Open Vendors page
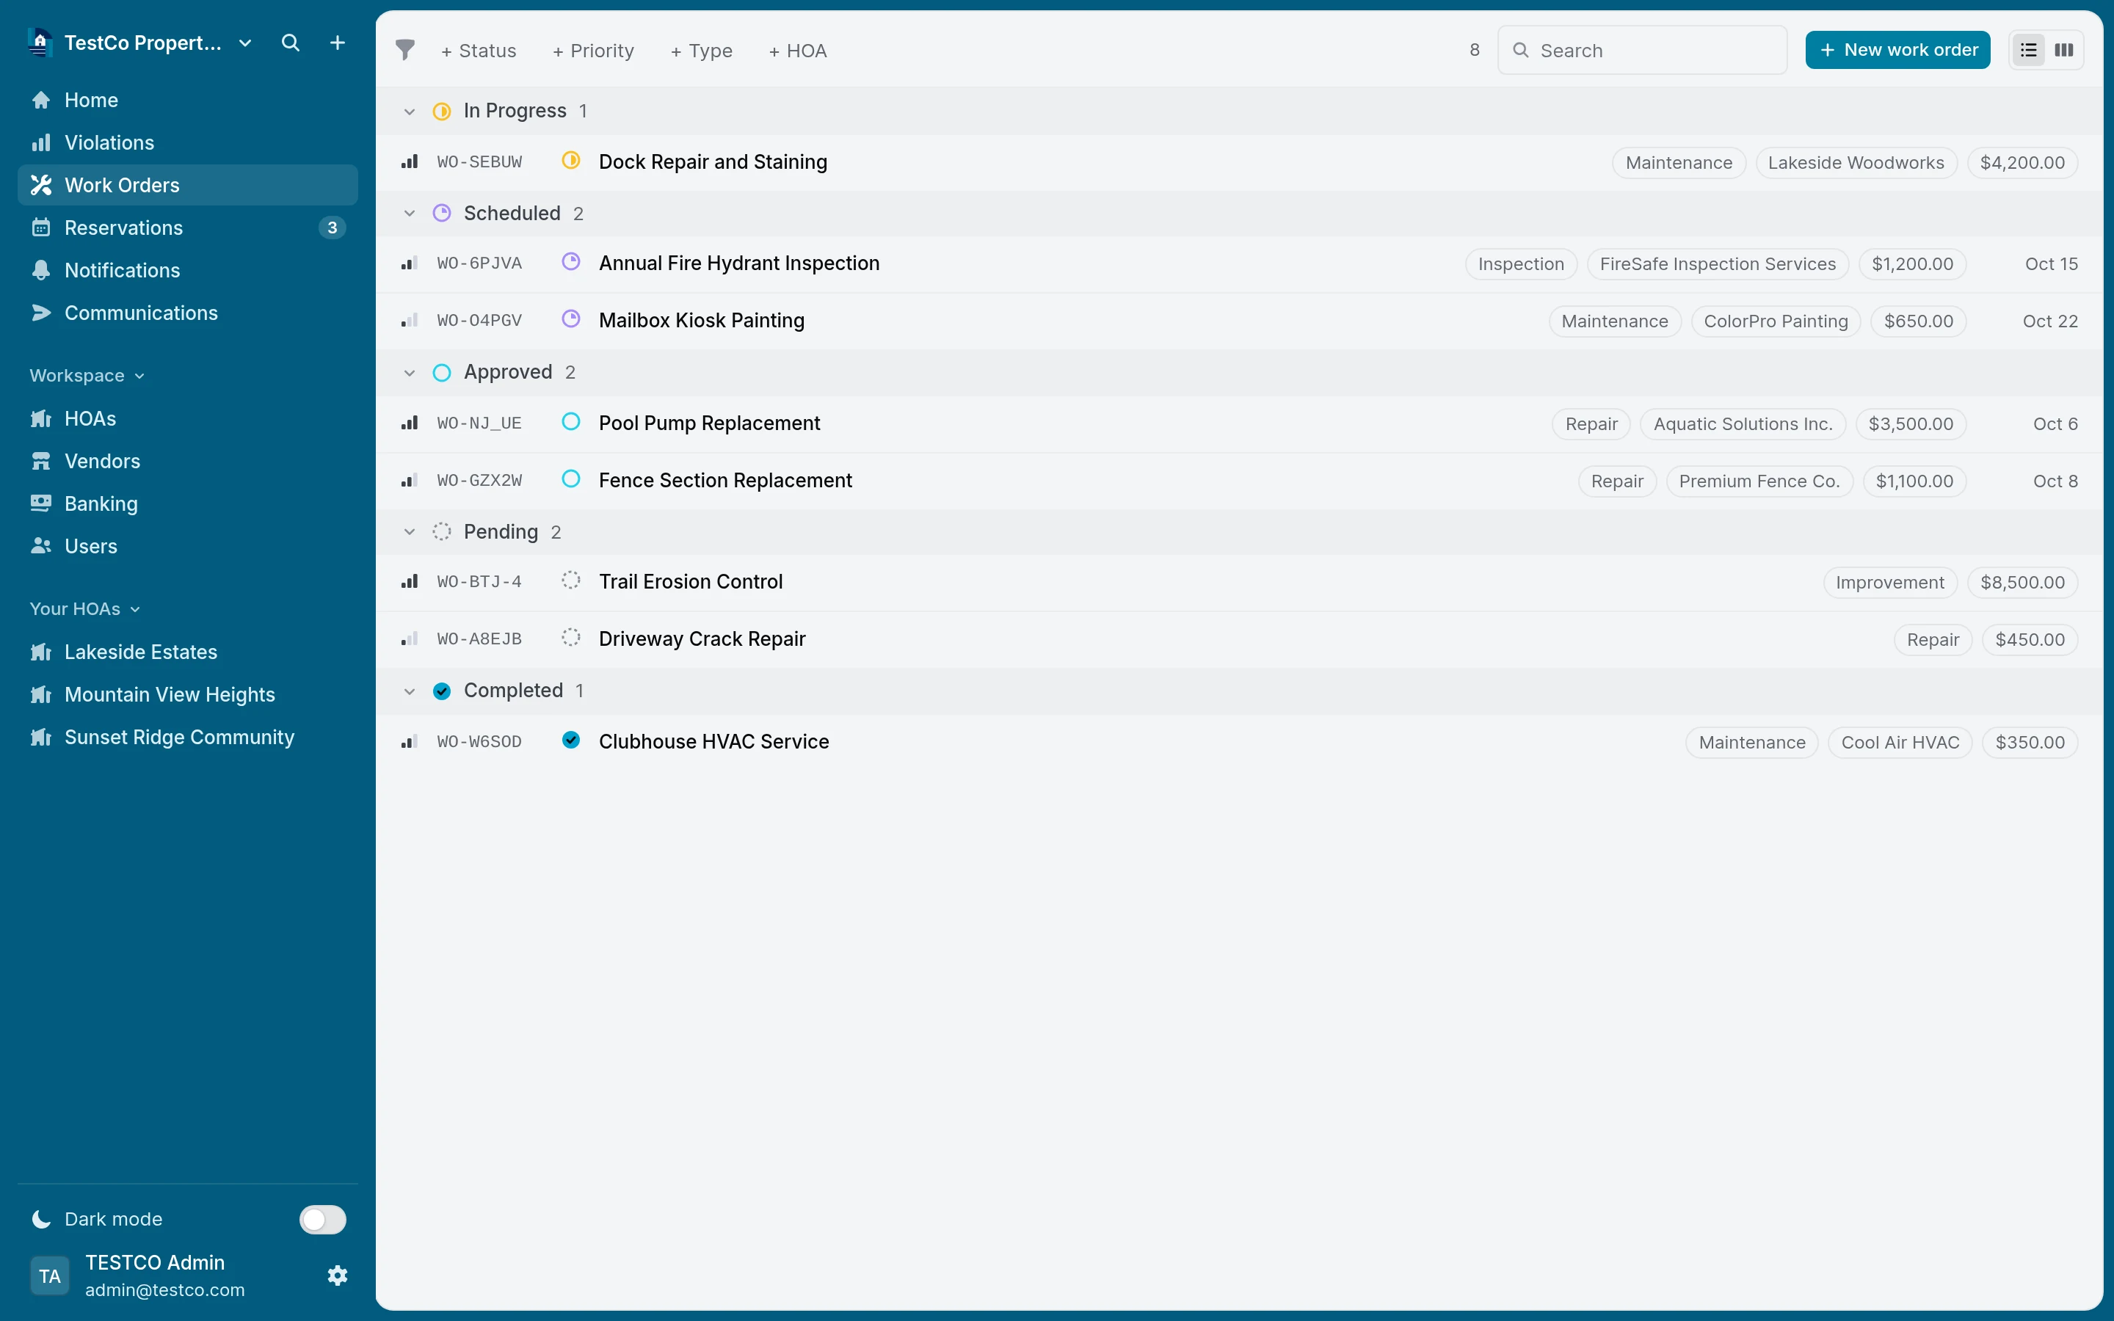The image size is (2114, 1321). pyautogui.click(x=188, y=460)
